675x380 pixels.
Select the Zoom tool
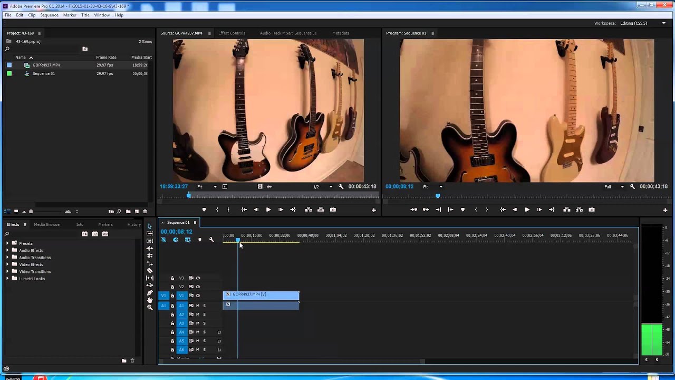[150, 307]
